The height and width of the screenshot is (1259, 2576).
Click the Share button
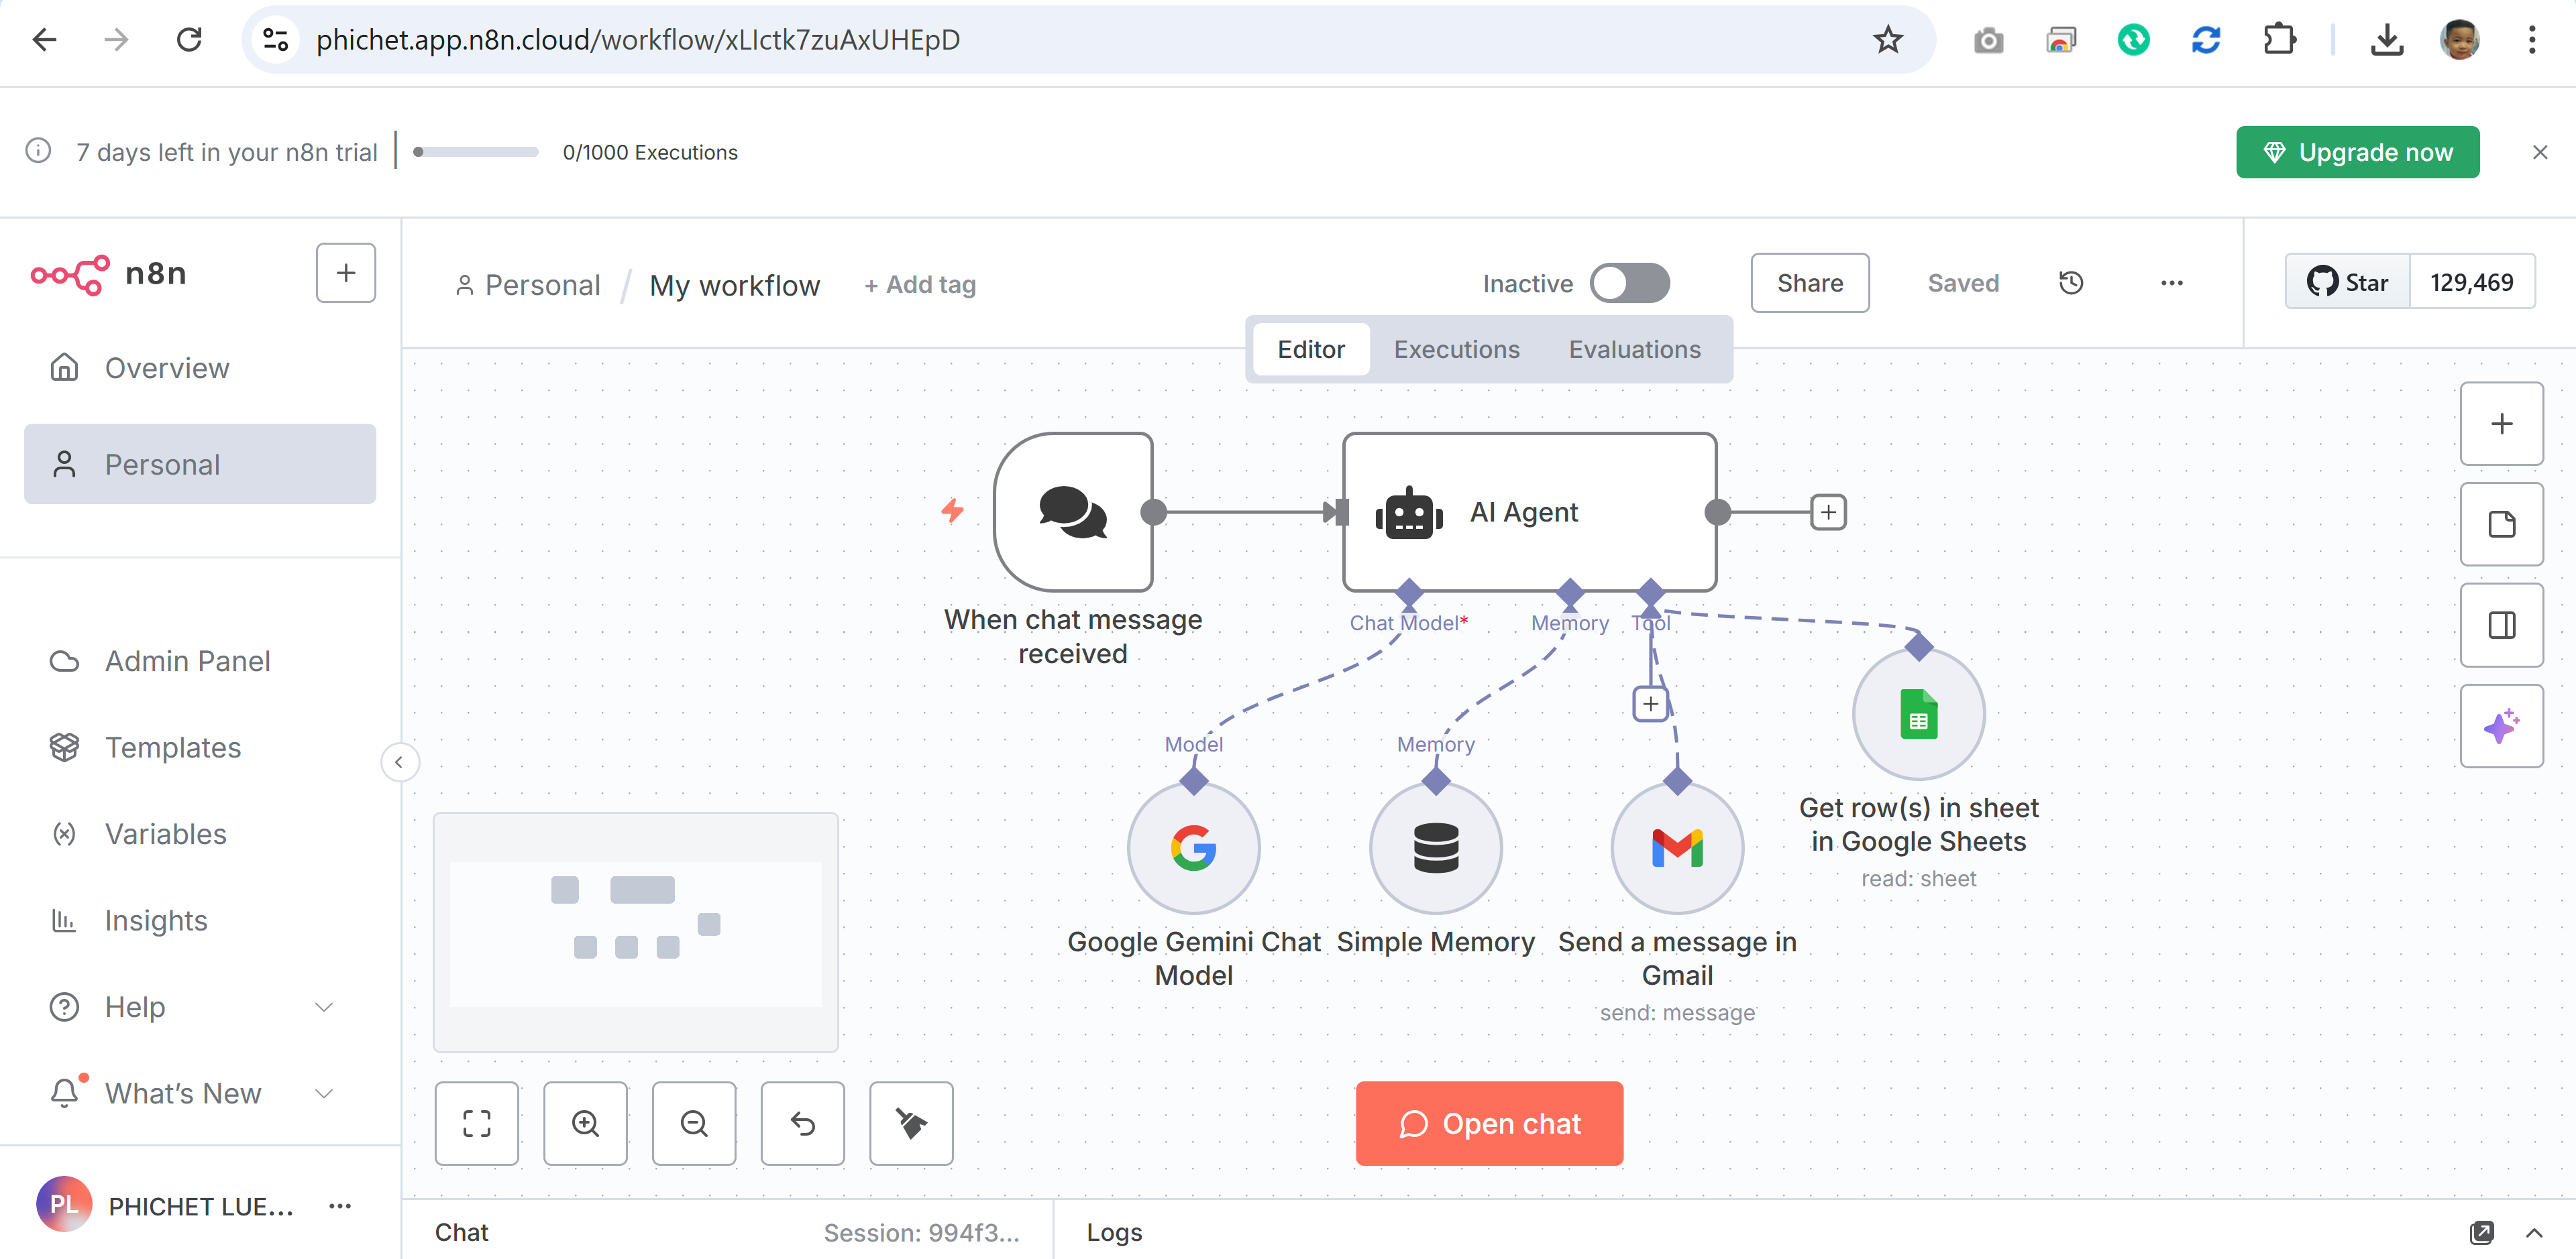pos(1810,284)
